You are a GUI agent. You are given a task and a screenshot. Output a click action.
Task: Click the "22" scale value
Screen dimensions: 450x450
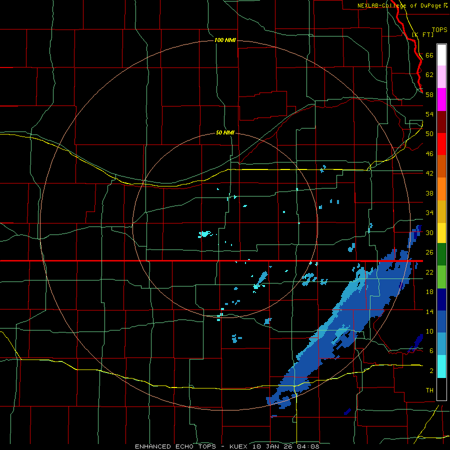(429, 272)
